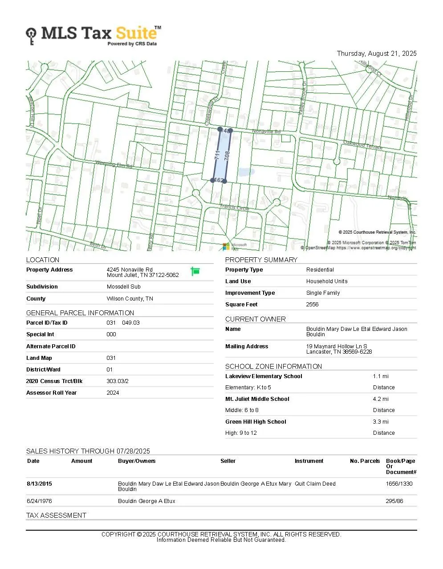443x569 pixels.
Task: Click Book/Page value 1656/1330
Action: click(x=399, y=484)
